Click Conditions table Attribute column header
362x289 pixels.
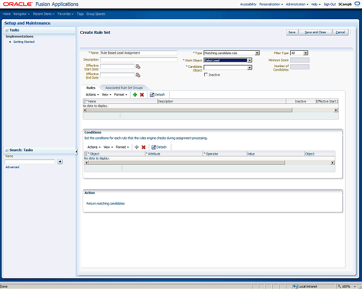click(x=174, y=154)
